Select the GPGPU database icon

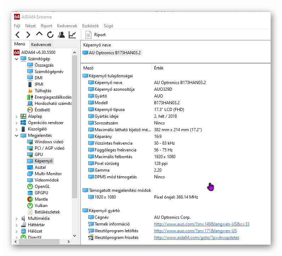(x=30, y=193)
